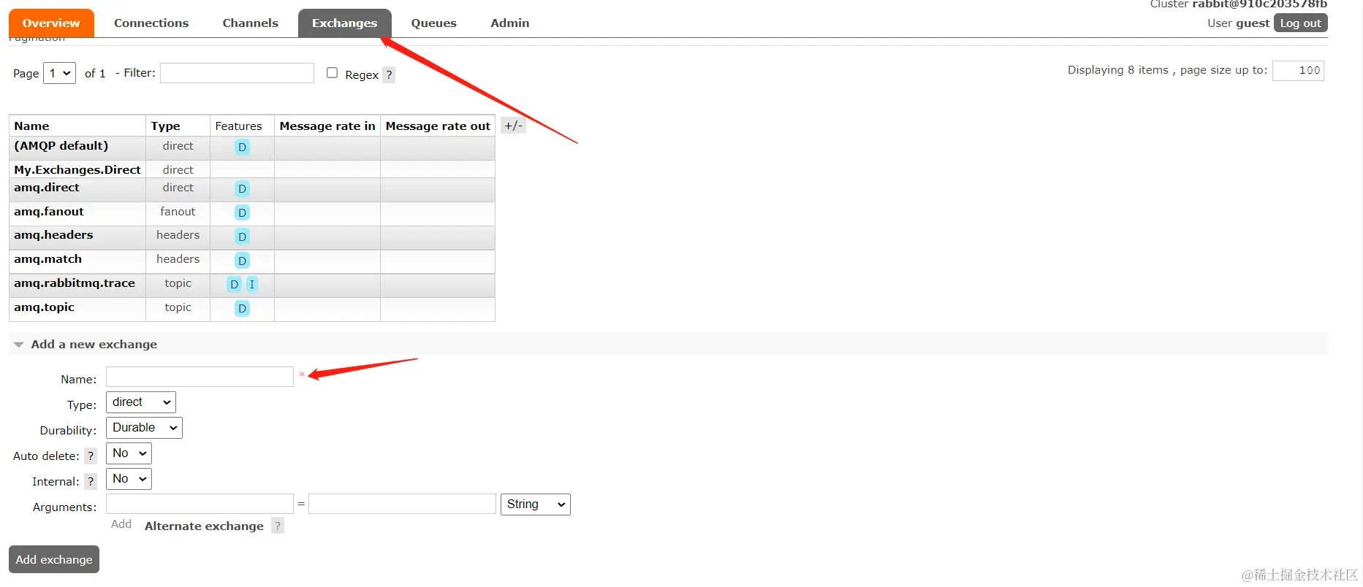Image resolution: width=1363 pixels, height=587 pixels.
Task: Click the Message rate in column header
Action: click(327, 126)
